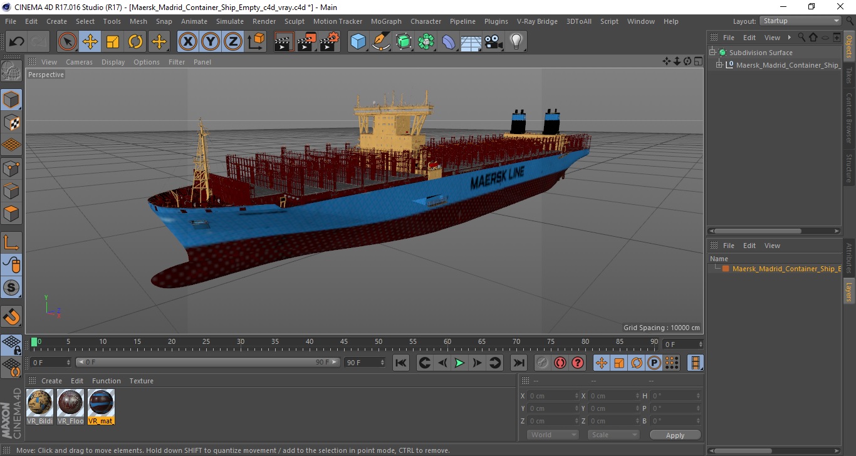The height and width of the screenshot is (456, 856).
Task: Open the V-Ray Bridge menu
Action: [x=537, y=21]
